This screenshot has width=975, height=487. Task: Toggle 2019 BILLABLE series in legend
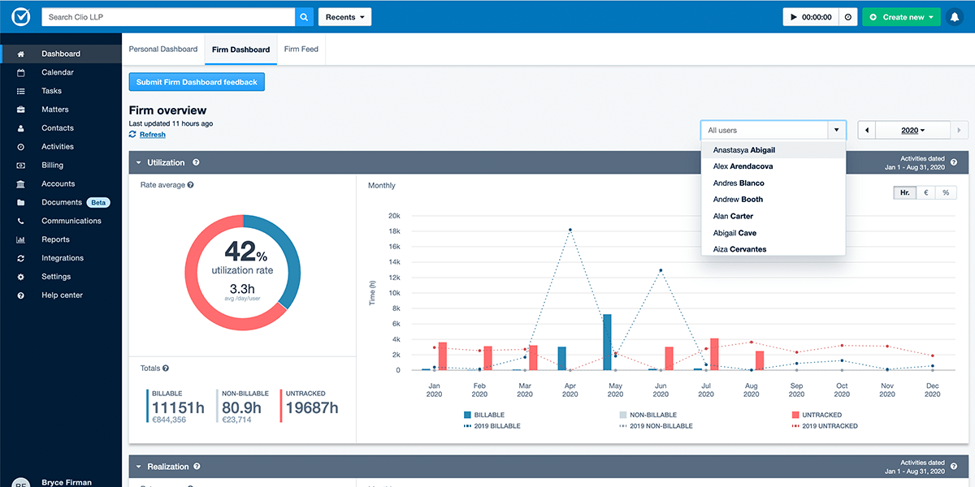click(492, 425)
